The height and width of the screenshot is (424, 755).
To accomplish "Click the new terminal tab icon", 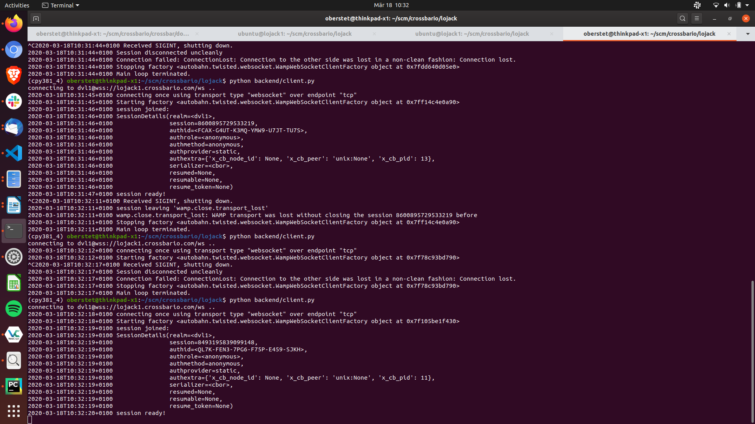I will coord(36,18).
